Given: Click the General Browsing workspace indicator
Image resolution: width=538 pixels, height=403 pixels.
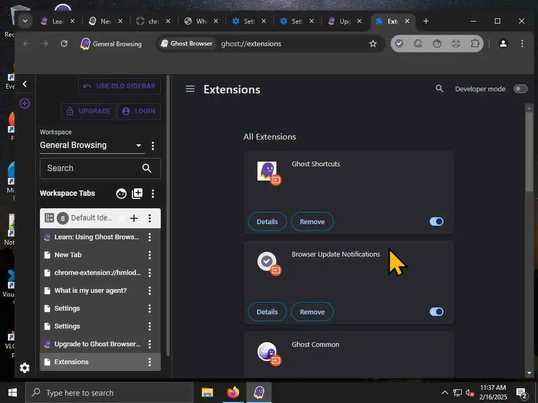Looking at the screenshot, I should (111, 44).
